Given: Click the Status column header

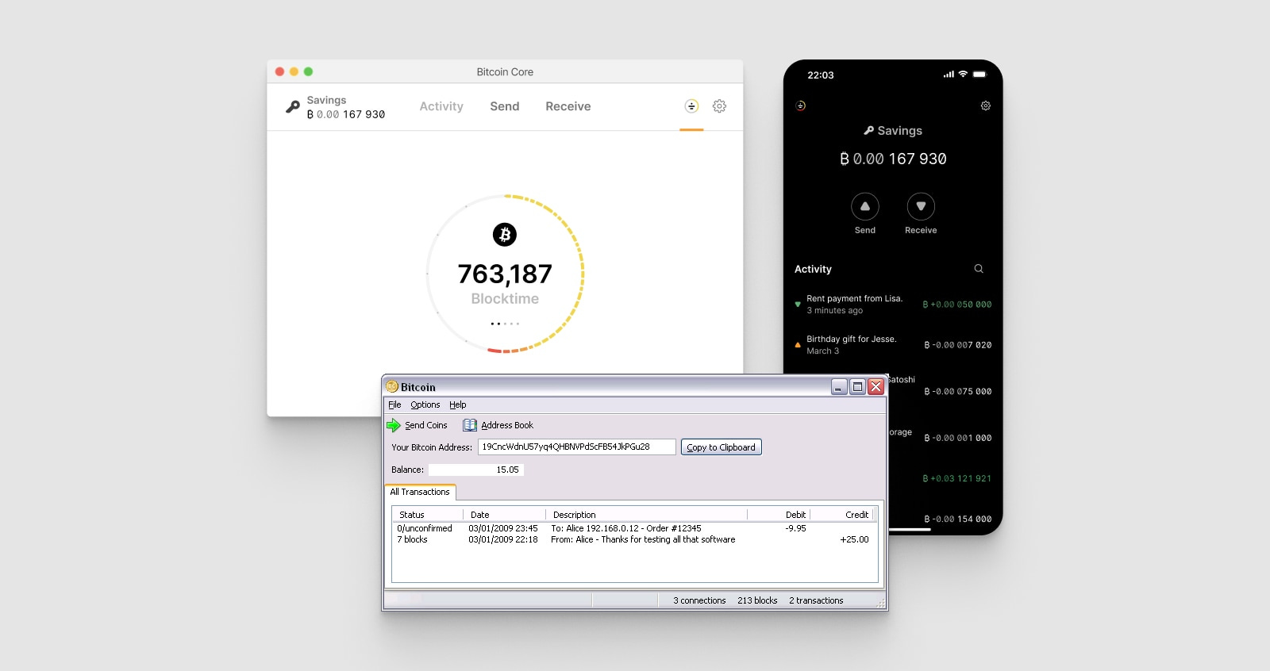Looking at the screenshot, I should pyautogui.click(x=427, y=515).
